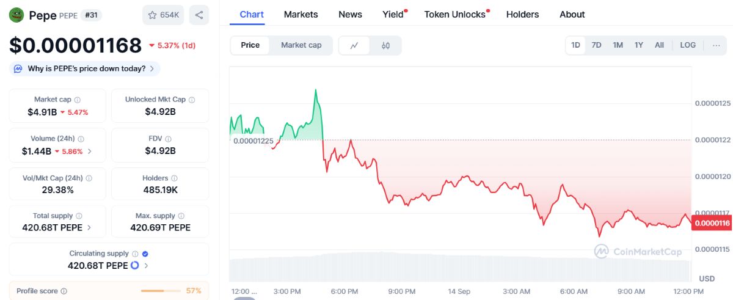Open the Markets tab
The height and width of the screenshot is (300, 733).
pyautogui.click(x=301, y=14)
